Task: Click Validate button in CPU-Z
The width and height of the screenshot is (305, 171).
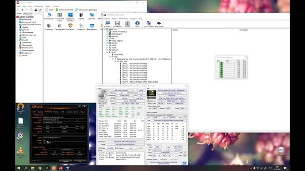Action: click(x=66, y=161)
